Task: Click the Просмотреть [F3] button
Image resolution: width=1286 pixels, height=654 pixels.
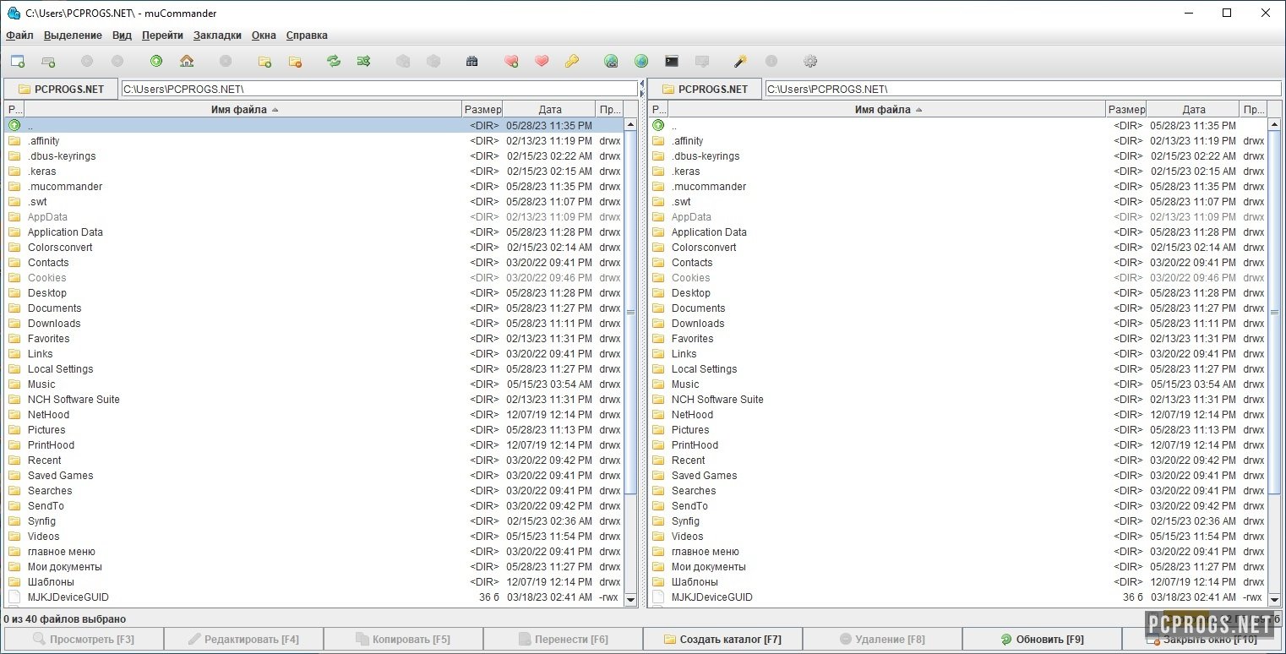Action: 83,640
